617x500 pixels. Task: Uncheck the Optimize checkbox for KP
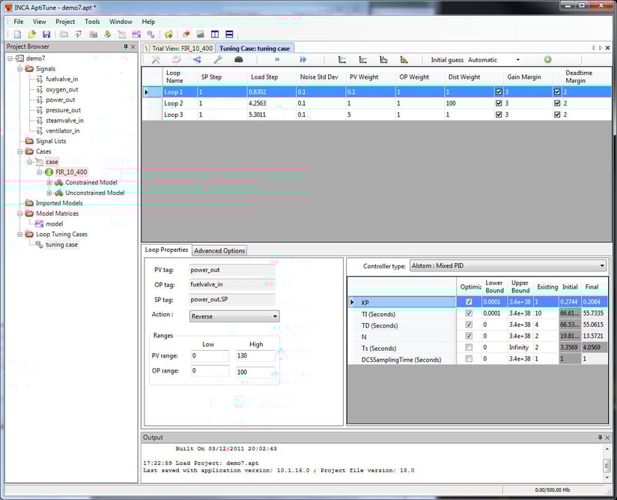point(468,302)
